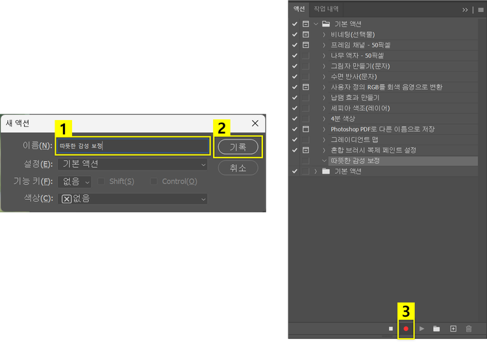Toggle dialog icon for top 기본 액션 set

[306, 24]
